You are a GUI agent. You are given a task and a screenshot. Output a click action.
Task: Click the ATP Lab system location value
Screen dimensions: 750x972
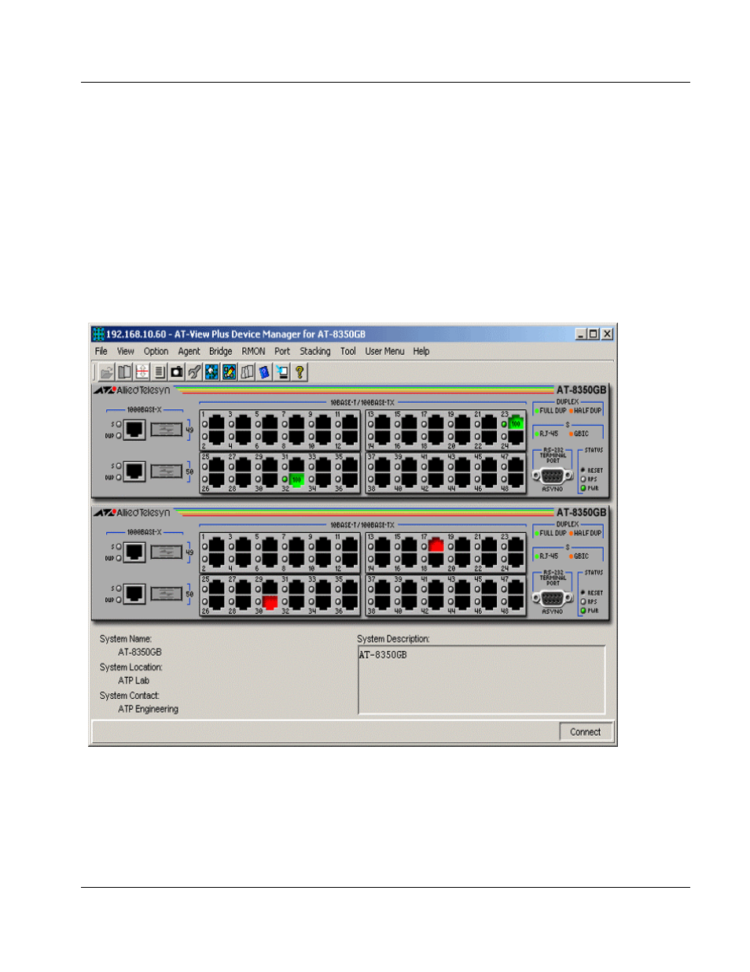pos(134,681)
